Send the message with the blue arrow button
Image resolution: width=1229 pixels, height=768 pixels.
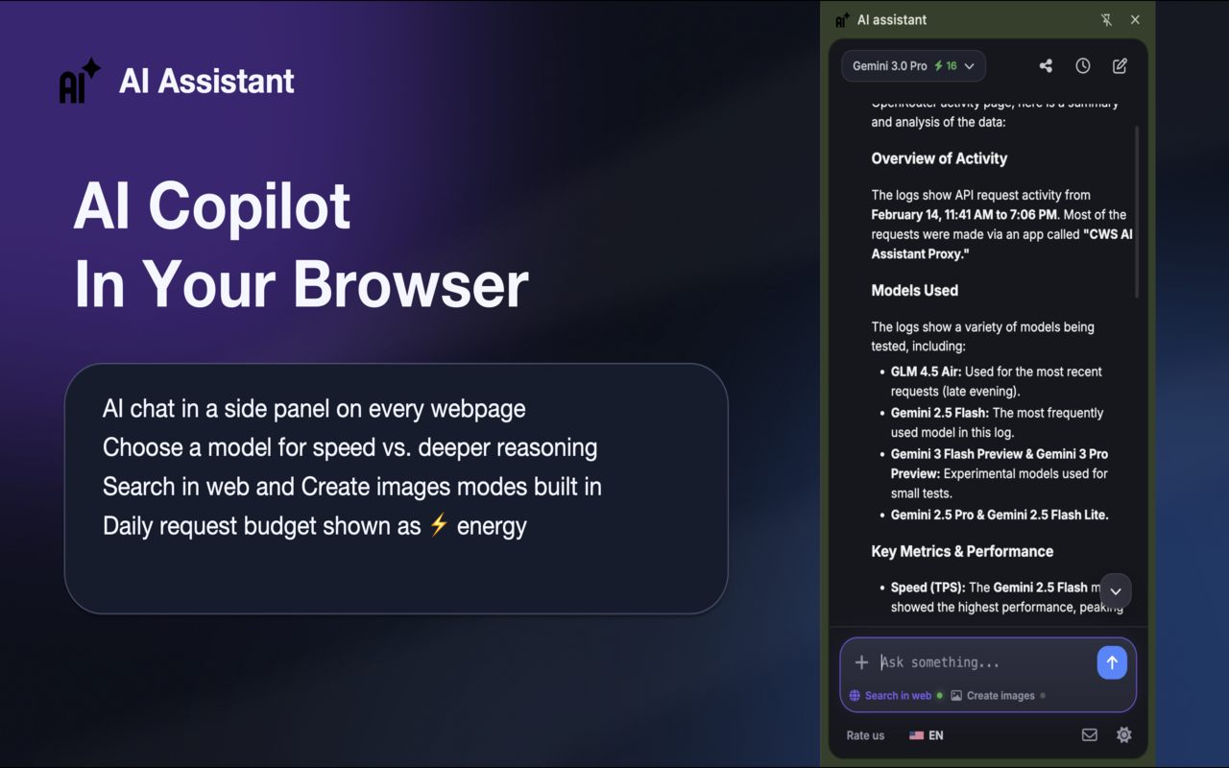click(1112, 662)
